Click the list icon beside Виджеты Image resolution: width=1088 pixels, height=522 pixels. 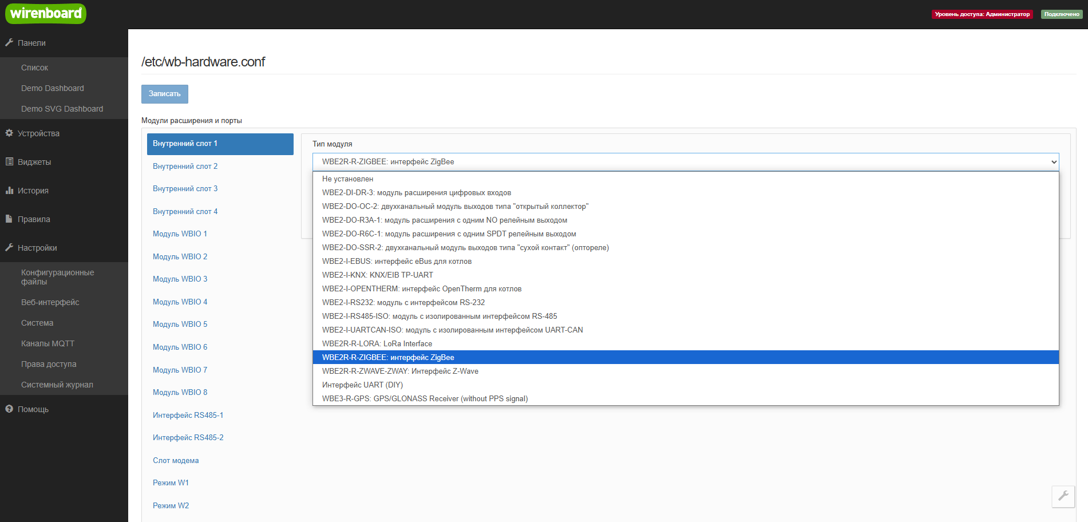(9, 161)
